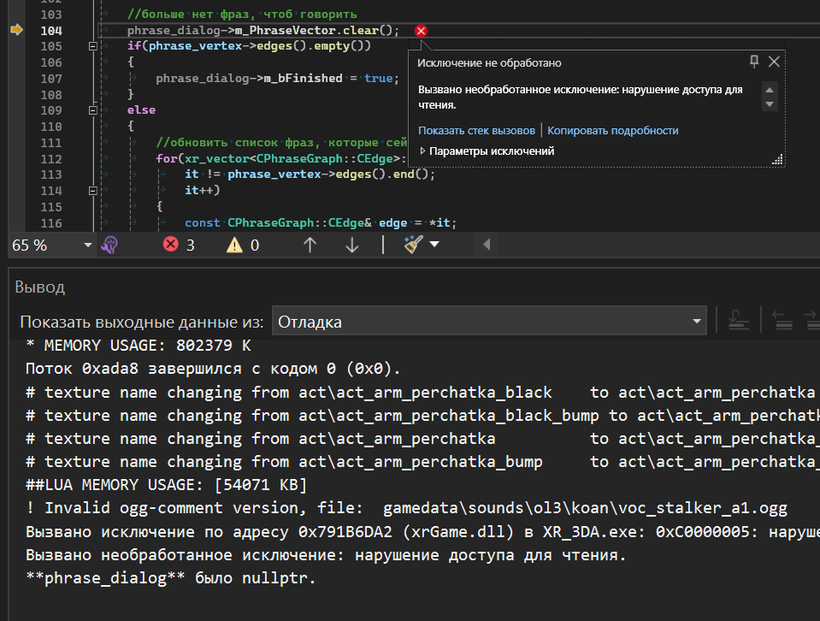Collapse the else block on line 109
Viewport: 820px width, 621px height.
pos(93,110)
